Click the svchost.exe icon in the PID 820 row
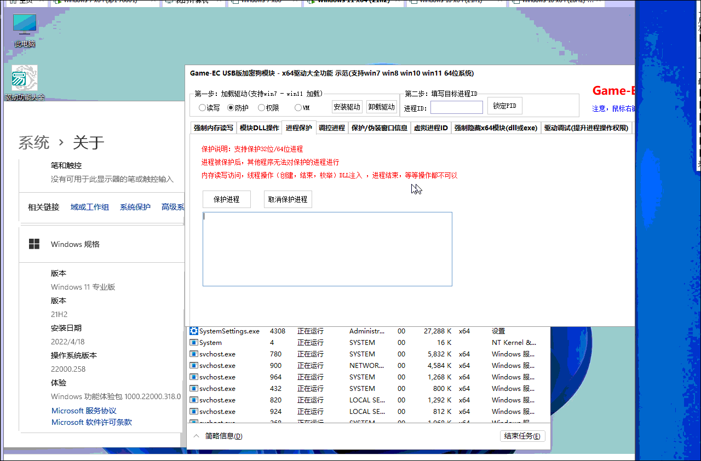Screen dimensions: 701x461 [x=193, y=400]
